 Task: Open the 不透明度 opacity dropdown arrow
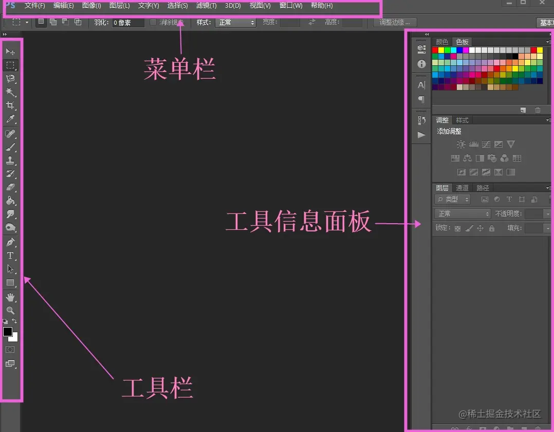[548, 213]
